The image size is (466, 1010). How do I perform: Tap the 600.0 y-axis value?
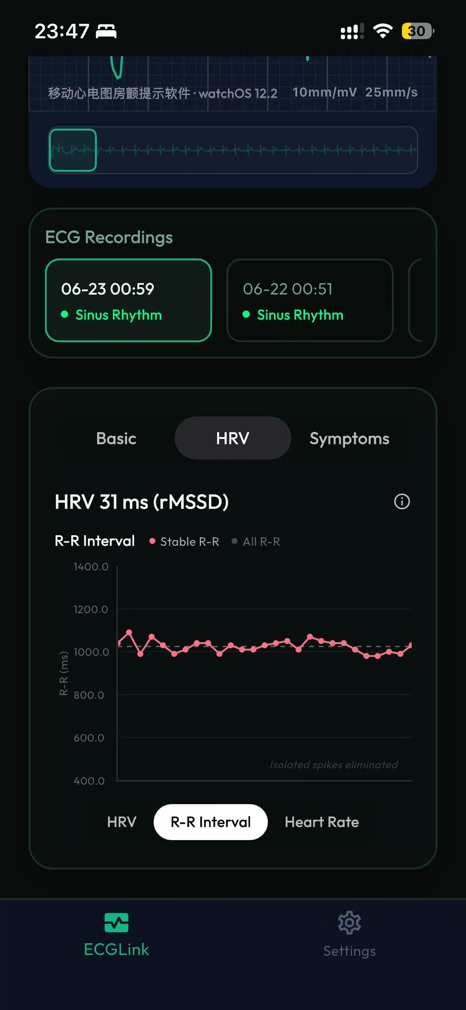point(89,738)
